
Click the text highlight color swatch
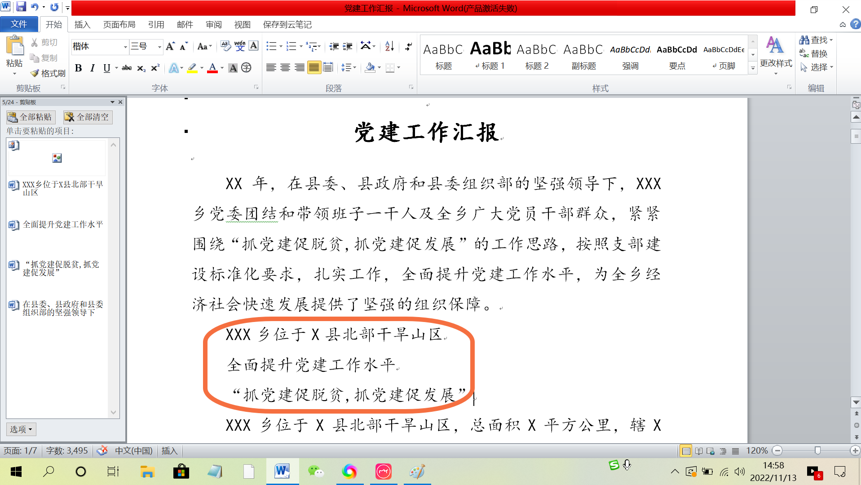pos(192,68)
